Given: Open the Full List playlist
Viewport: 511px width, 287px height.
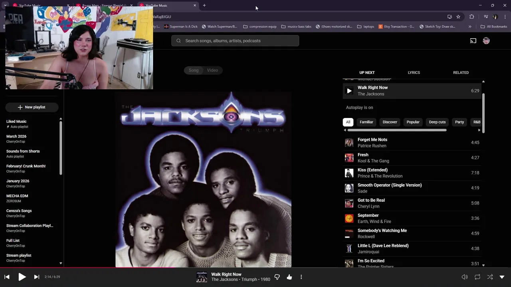Looking at the screenshot, I should (x=30, y=243).
